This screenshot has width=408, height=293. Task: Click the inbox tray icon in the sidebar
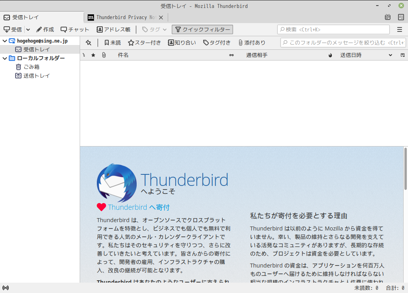click(18, 49)
